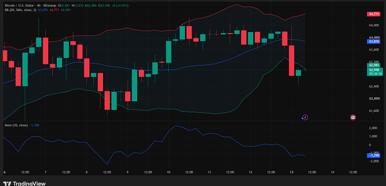Screen dimensions: 386x186
Task: Click the blue −1,290 momentum scale tag
Action: pos(374,155)
